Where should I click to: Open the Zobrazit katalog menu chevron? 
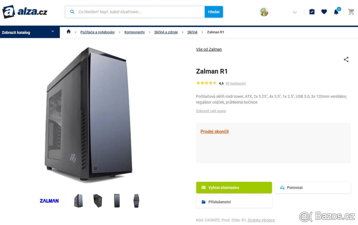pyautogui.click(x=53, y=32)
